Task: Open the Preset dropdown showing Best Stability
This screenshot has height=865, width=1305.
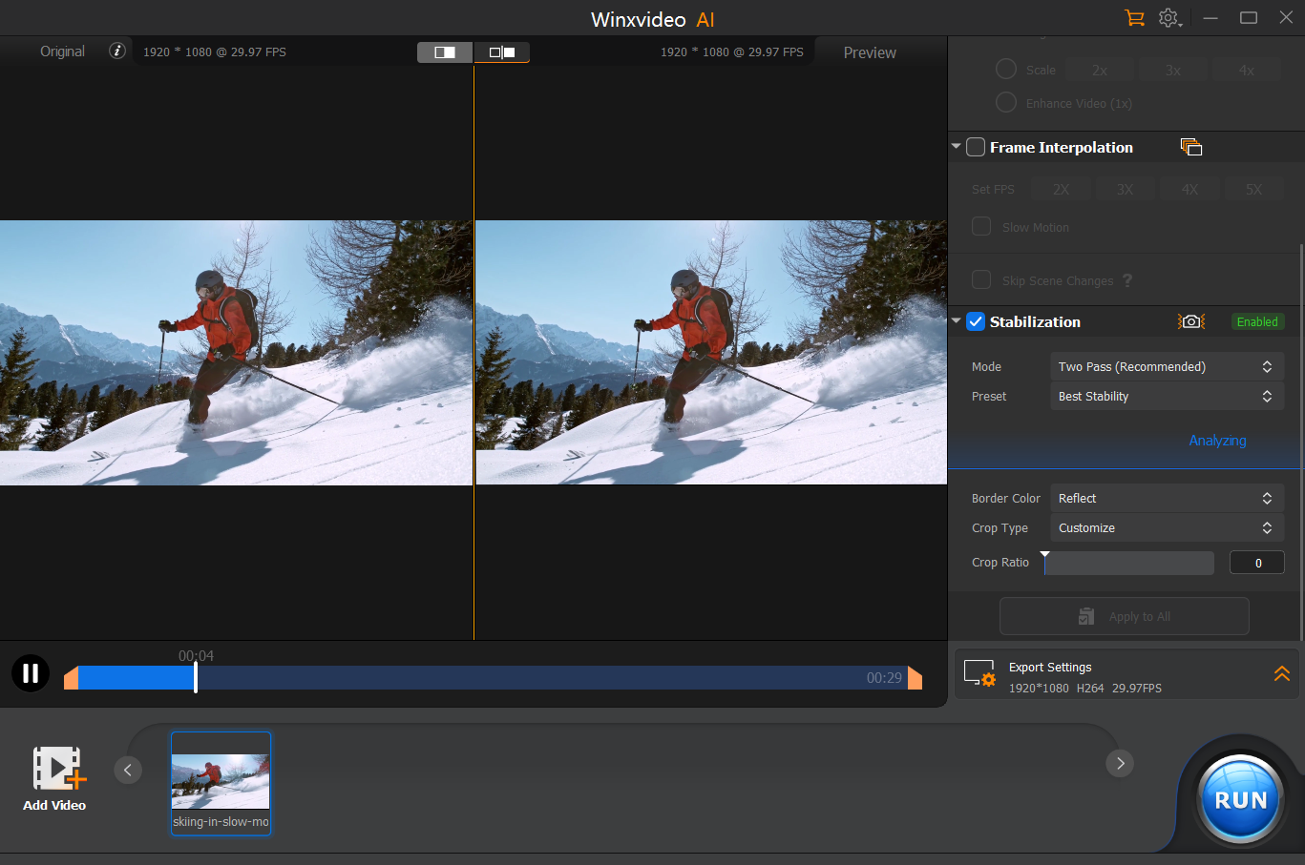Action: (x=1166, y=397)
